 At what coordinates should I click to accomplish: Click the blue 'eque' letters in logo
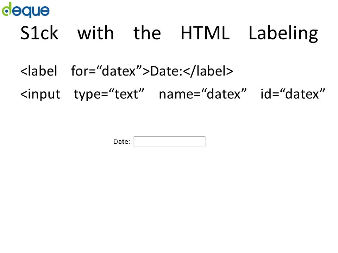point(31,12)
